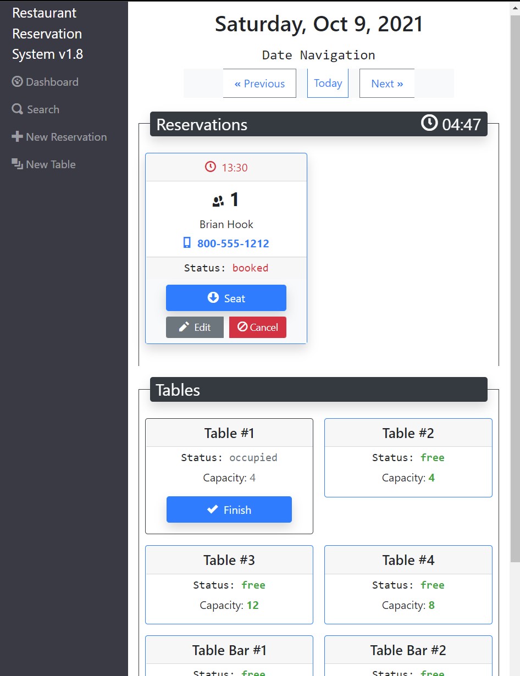520x676 pixels.
Task: Click the Saturday, Oct 9, 2021 heading
Action: point(319,24)
